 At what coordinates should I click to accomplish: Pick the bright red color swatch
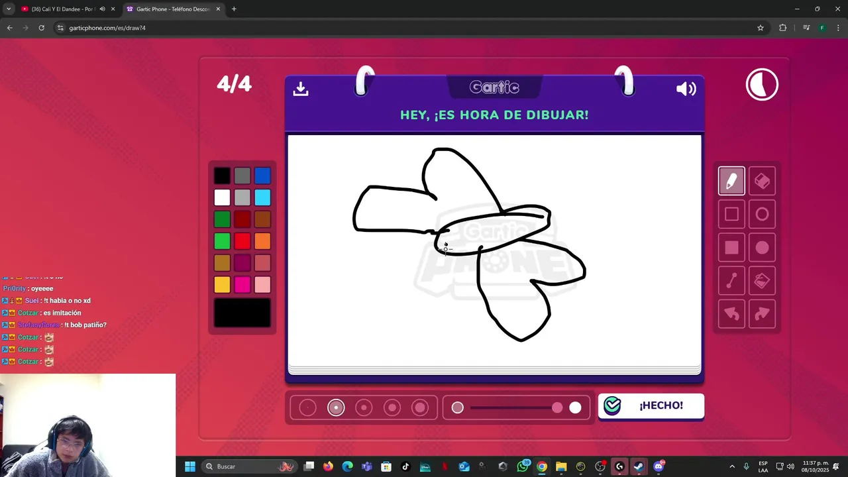(242, 241)
